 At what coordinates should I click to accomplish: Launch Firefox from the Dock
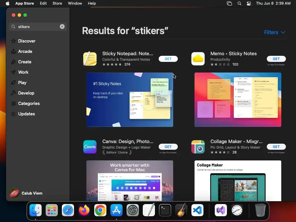point(84,210)
